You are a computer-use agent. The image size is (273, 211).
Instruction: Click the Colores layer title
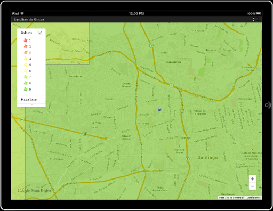tap(26, 33)
